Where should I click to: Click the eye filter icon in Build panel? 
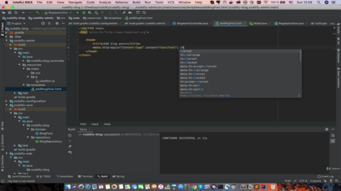[70, 152]
